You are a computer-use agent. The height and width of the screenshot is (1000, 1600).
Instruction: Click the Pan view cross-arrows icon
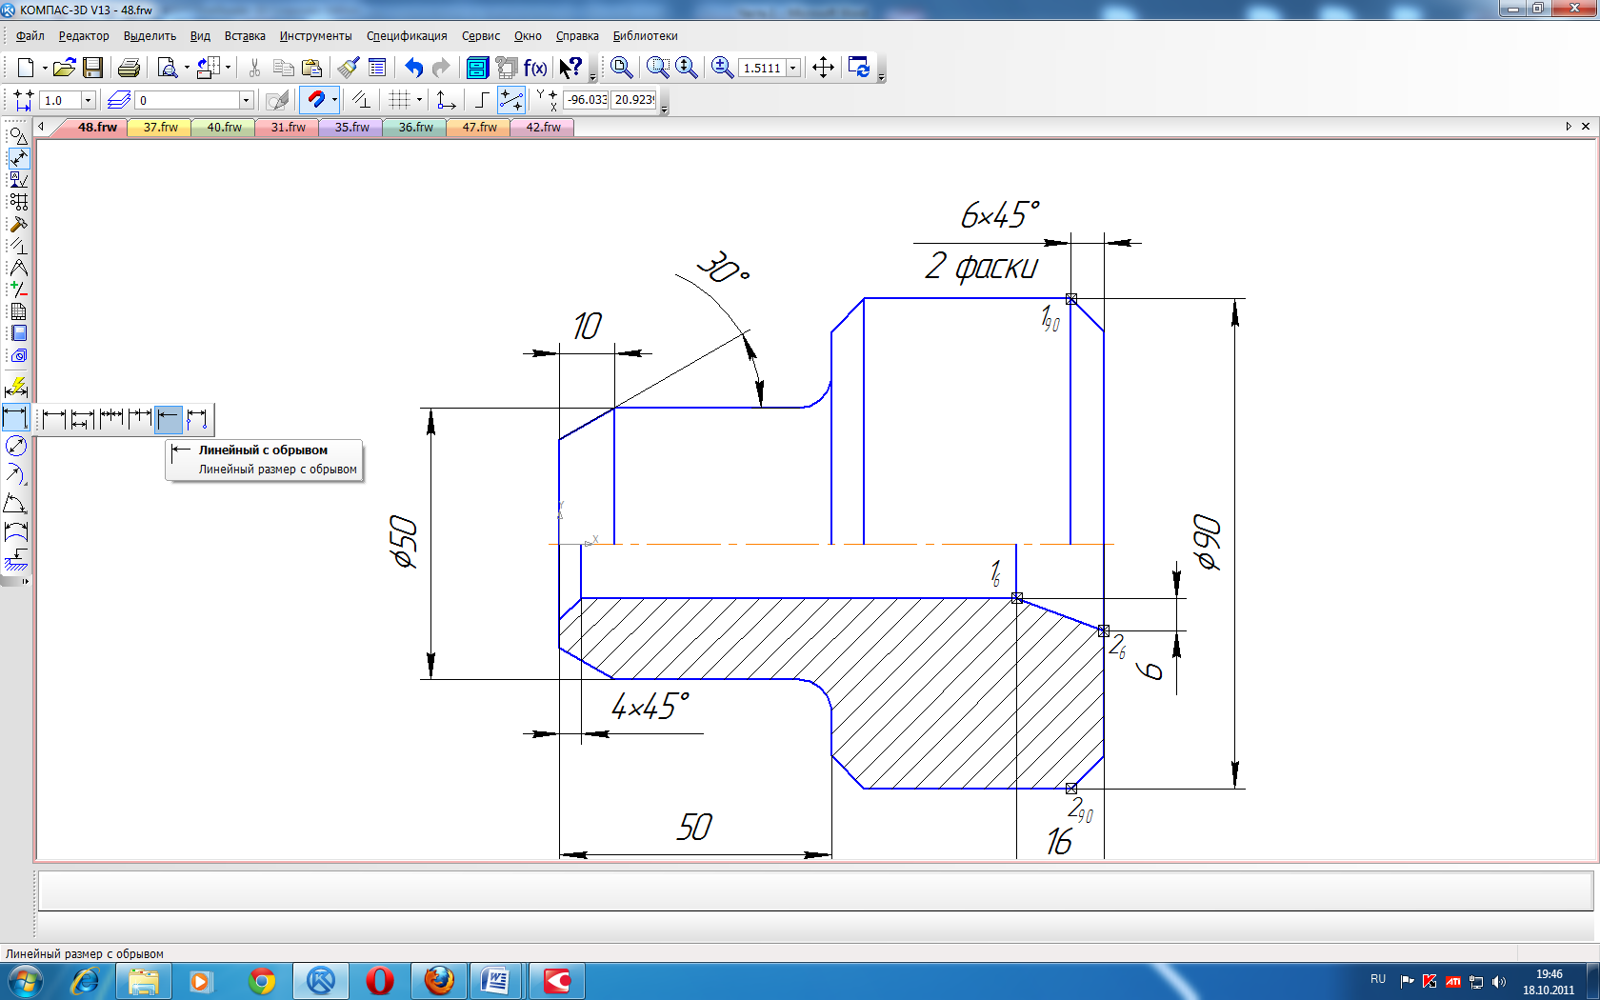823,68
